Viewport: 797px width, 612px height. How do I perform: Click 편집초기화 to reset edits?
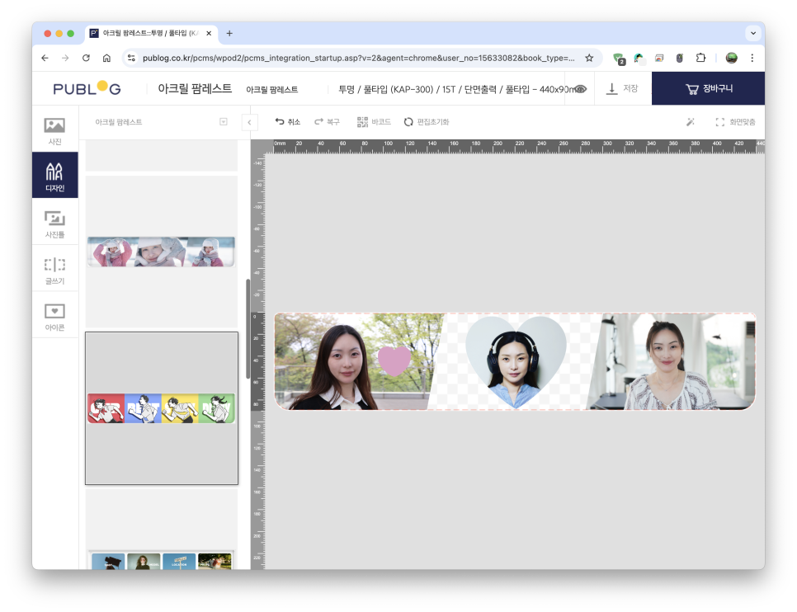pos(427,122)
